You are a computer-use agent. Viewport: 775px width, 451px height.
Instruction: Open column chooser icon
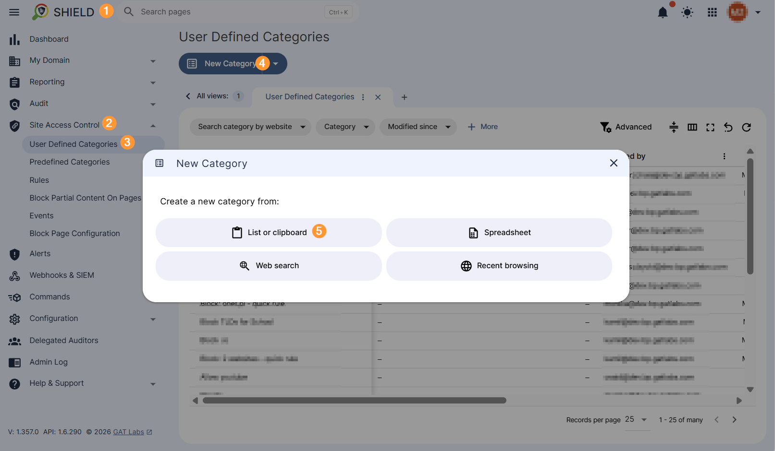692,127
